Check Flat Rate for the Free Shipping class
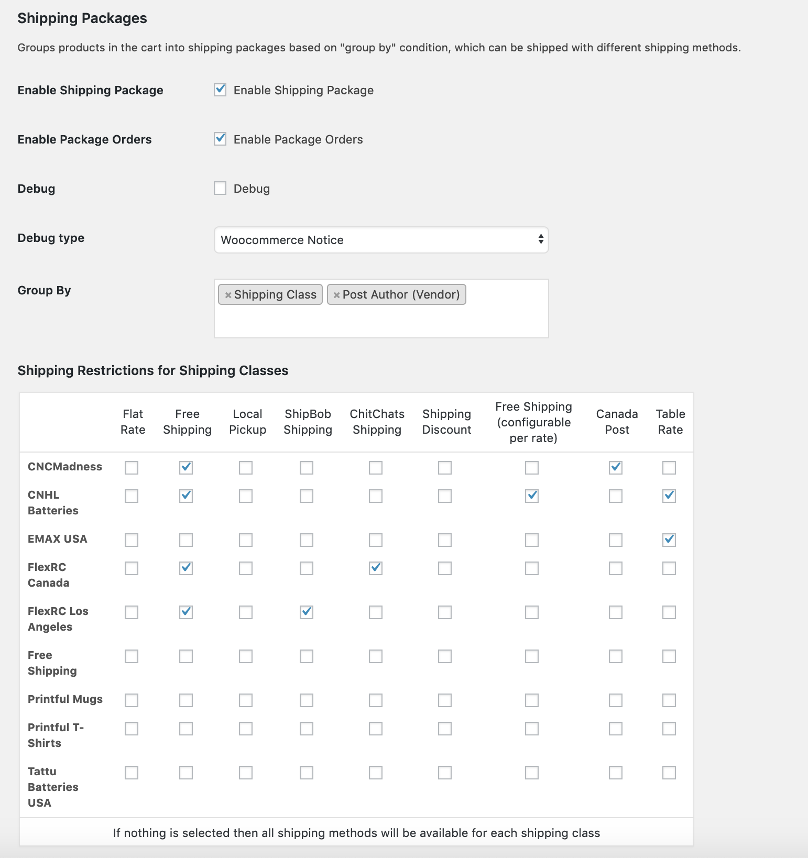 pos(132,656)
